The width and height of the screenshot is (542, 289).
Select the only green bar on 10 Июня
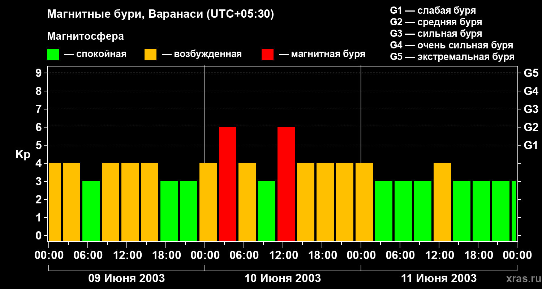click(267, 211)
